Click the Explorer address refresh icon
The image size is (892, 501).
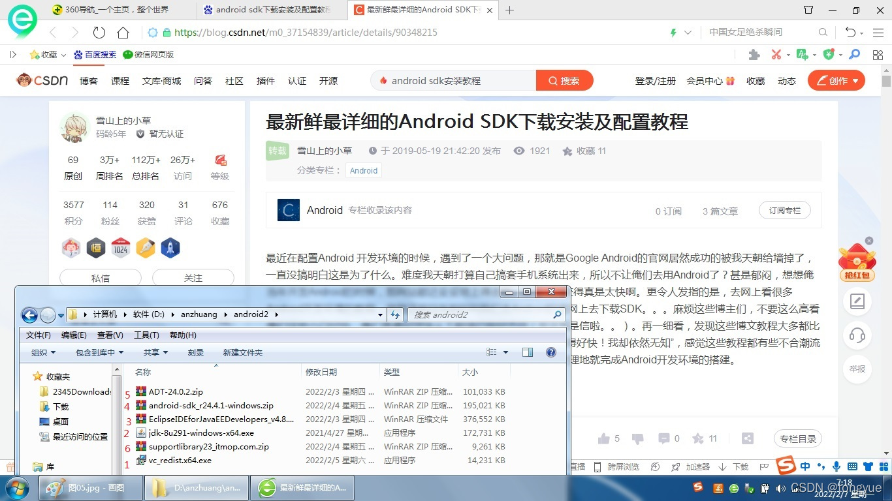coord(395,315)
